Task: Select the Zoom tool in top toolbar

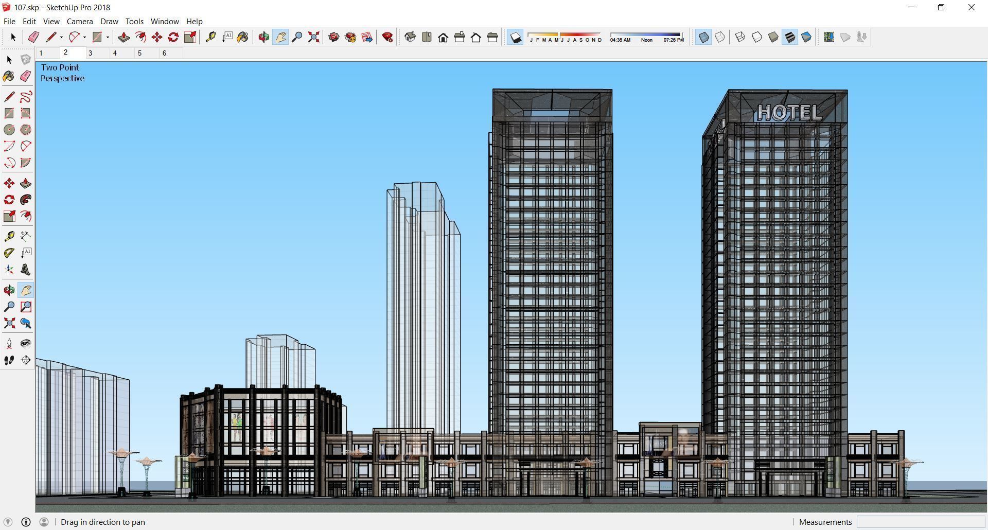Action: point(297,37)
